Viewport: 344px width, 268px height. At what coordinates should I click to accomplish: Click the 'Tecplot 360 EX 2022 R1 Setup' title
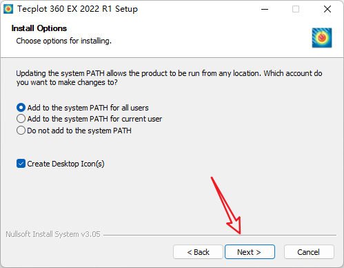(x=77, y=9)
